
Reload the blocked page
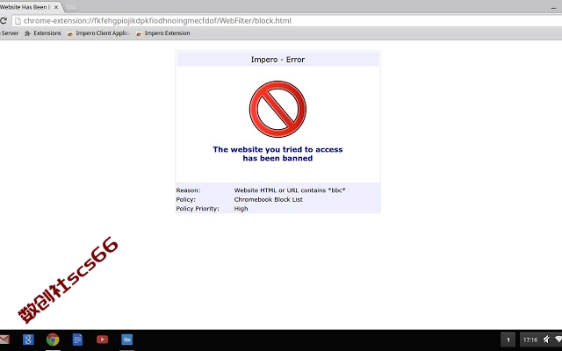coord(3,21)
